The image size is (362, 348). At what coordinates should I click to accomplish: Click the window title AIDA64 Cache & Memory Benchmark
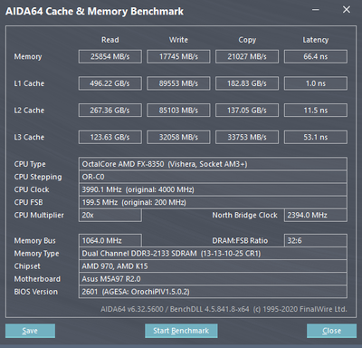(x=94, y=12)
